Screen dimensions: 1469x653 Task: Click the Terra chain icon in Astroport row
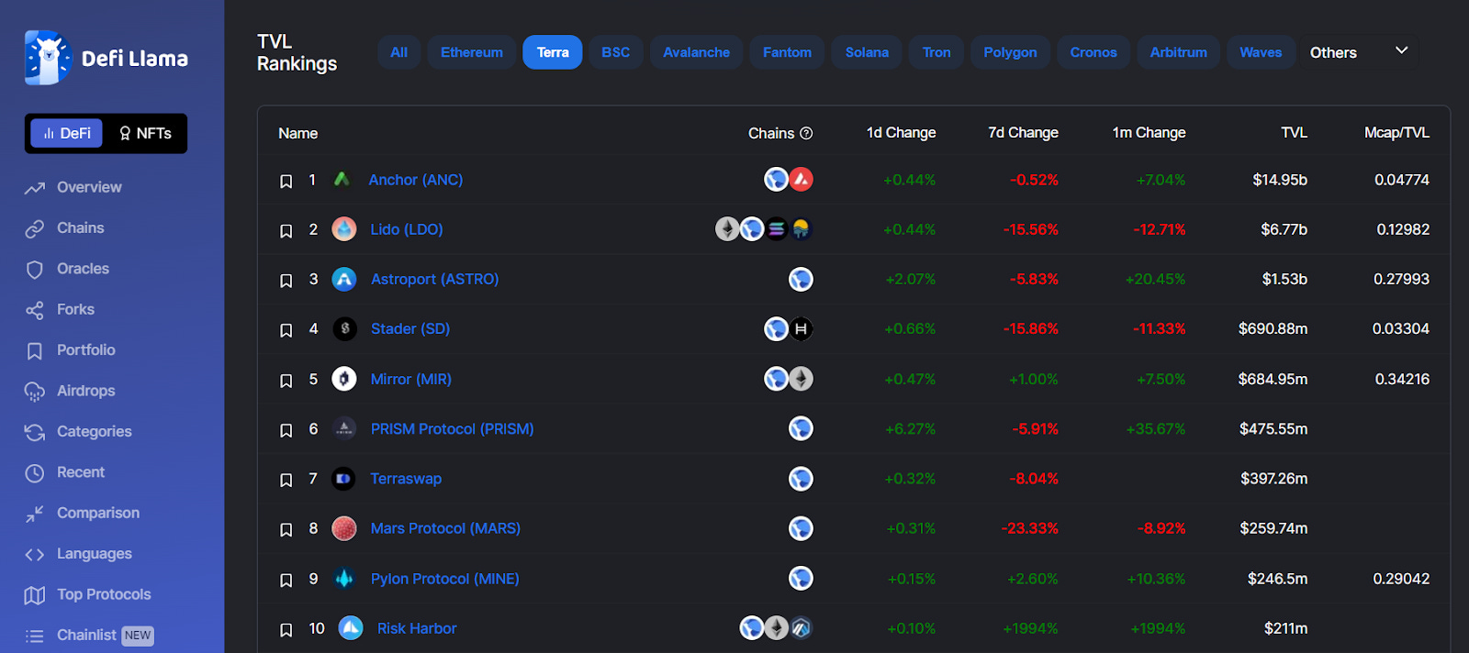[802, 279]
